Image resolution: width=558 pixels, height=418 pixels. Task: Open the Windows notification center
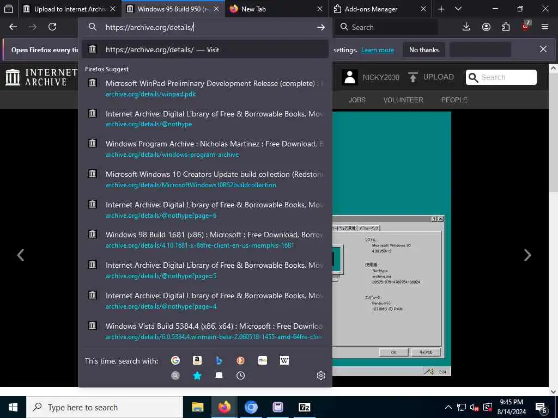(x=541, y=408)
